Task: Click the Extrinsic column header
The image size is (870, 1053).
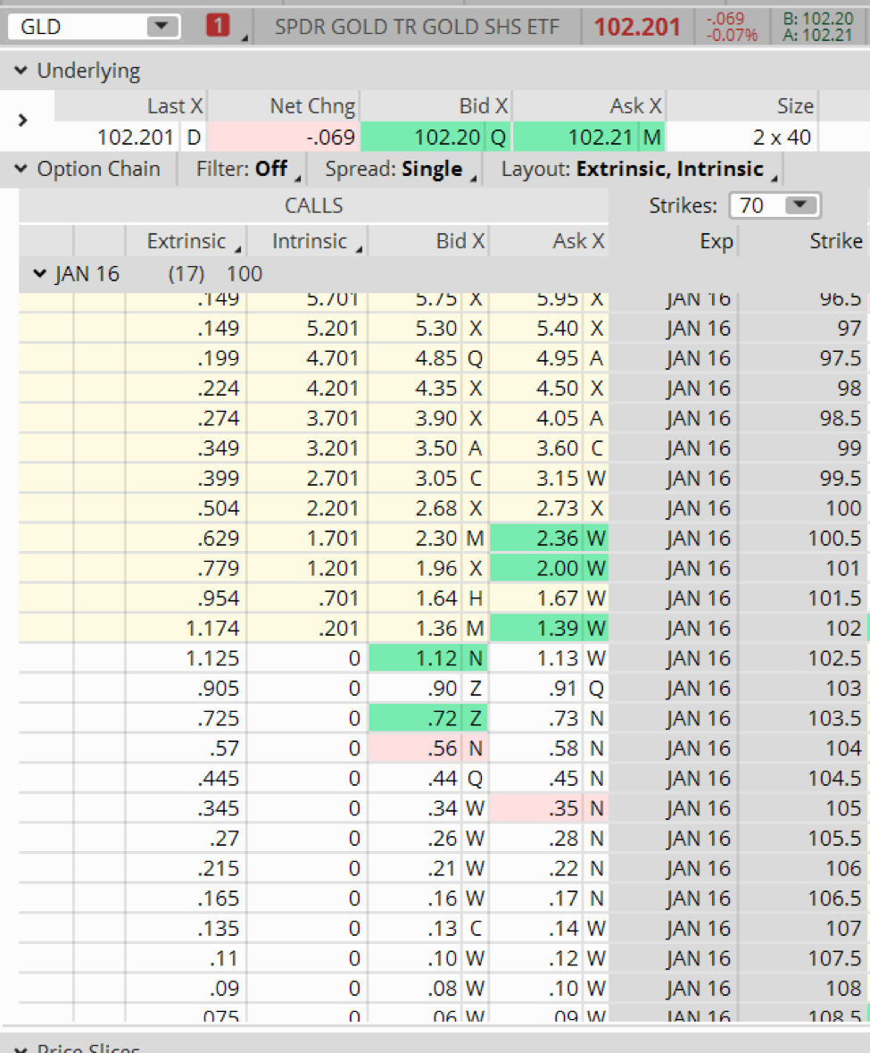Action: [186, 241]
